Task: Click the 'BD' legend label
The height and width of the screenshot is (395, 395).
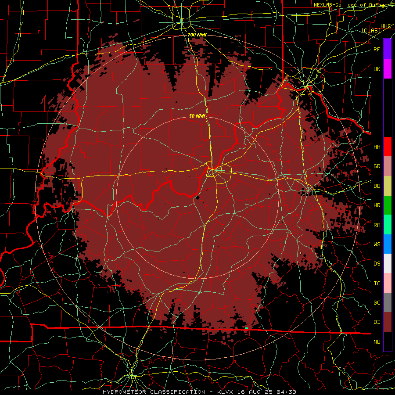Action: click(377, 186)
